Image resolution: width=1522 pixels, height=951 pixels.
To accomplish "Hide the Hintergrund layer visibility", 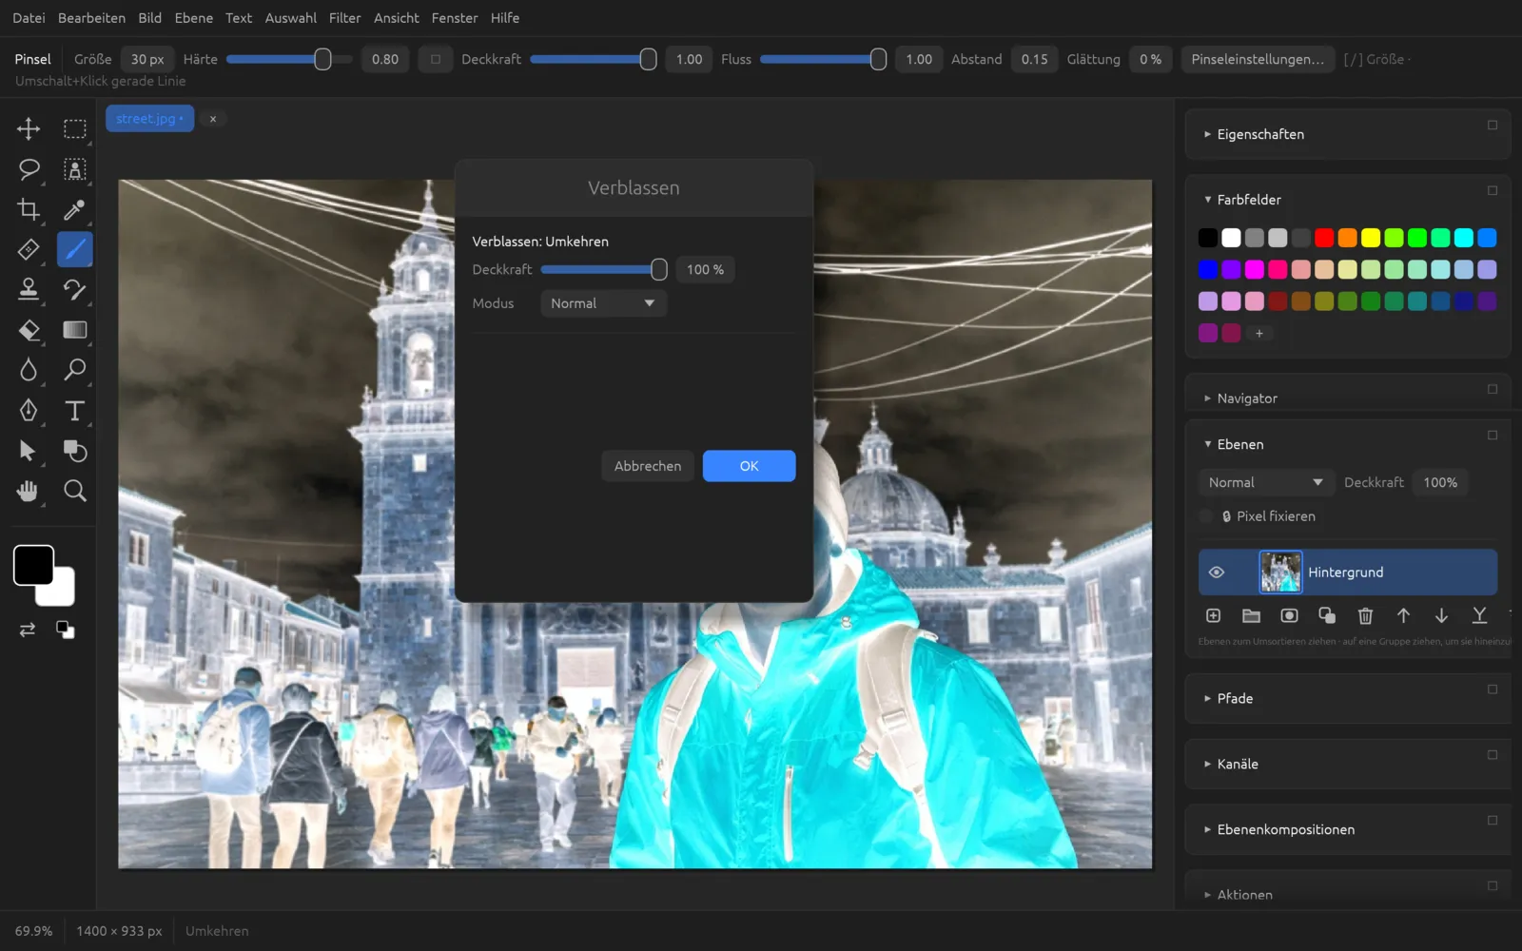I will click(1216, 573).
